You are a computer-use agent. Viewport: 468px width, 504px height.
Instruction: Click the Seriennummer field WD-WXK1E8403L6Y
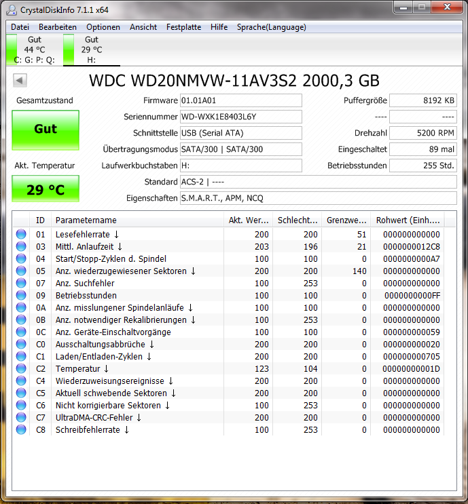click(x=240, y=117)
